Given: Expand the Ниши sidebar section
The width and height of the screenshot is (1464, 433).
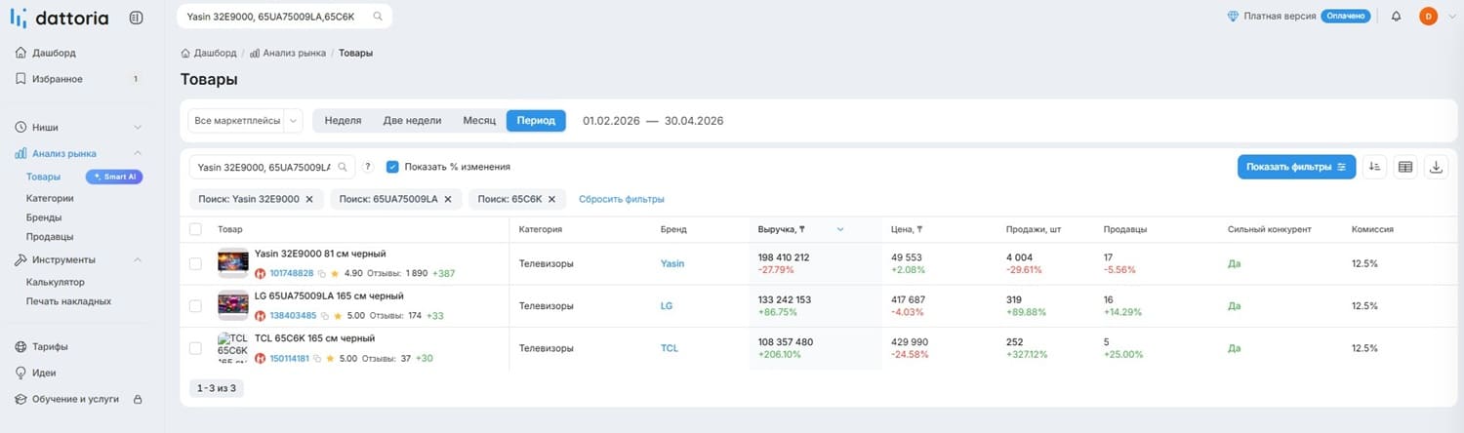Looking at the screenshot, I should point(137,127).
